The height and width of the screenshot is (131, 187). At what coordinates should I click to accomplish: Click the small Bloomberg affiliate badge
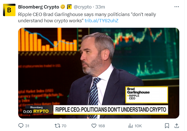point(69,7)
